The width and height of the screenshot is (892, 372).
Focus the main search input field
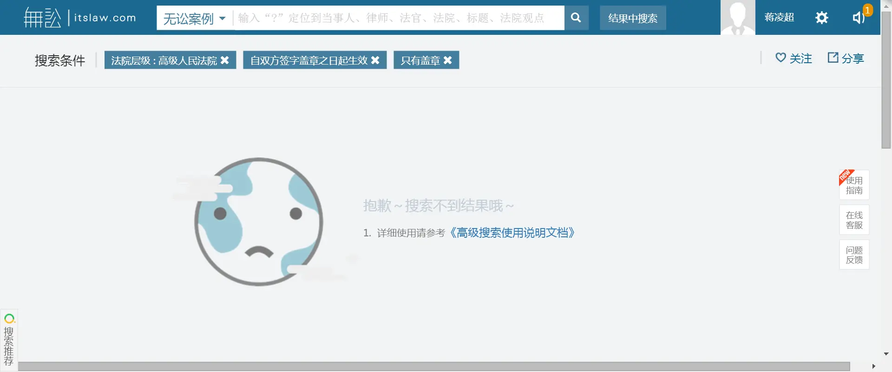point(399,18)
